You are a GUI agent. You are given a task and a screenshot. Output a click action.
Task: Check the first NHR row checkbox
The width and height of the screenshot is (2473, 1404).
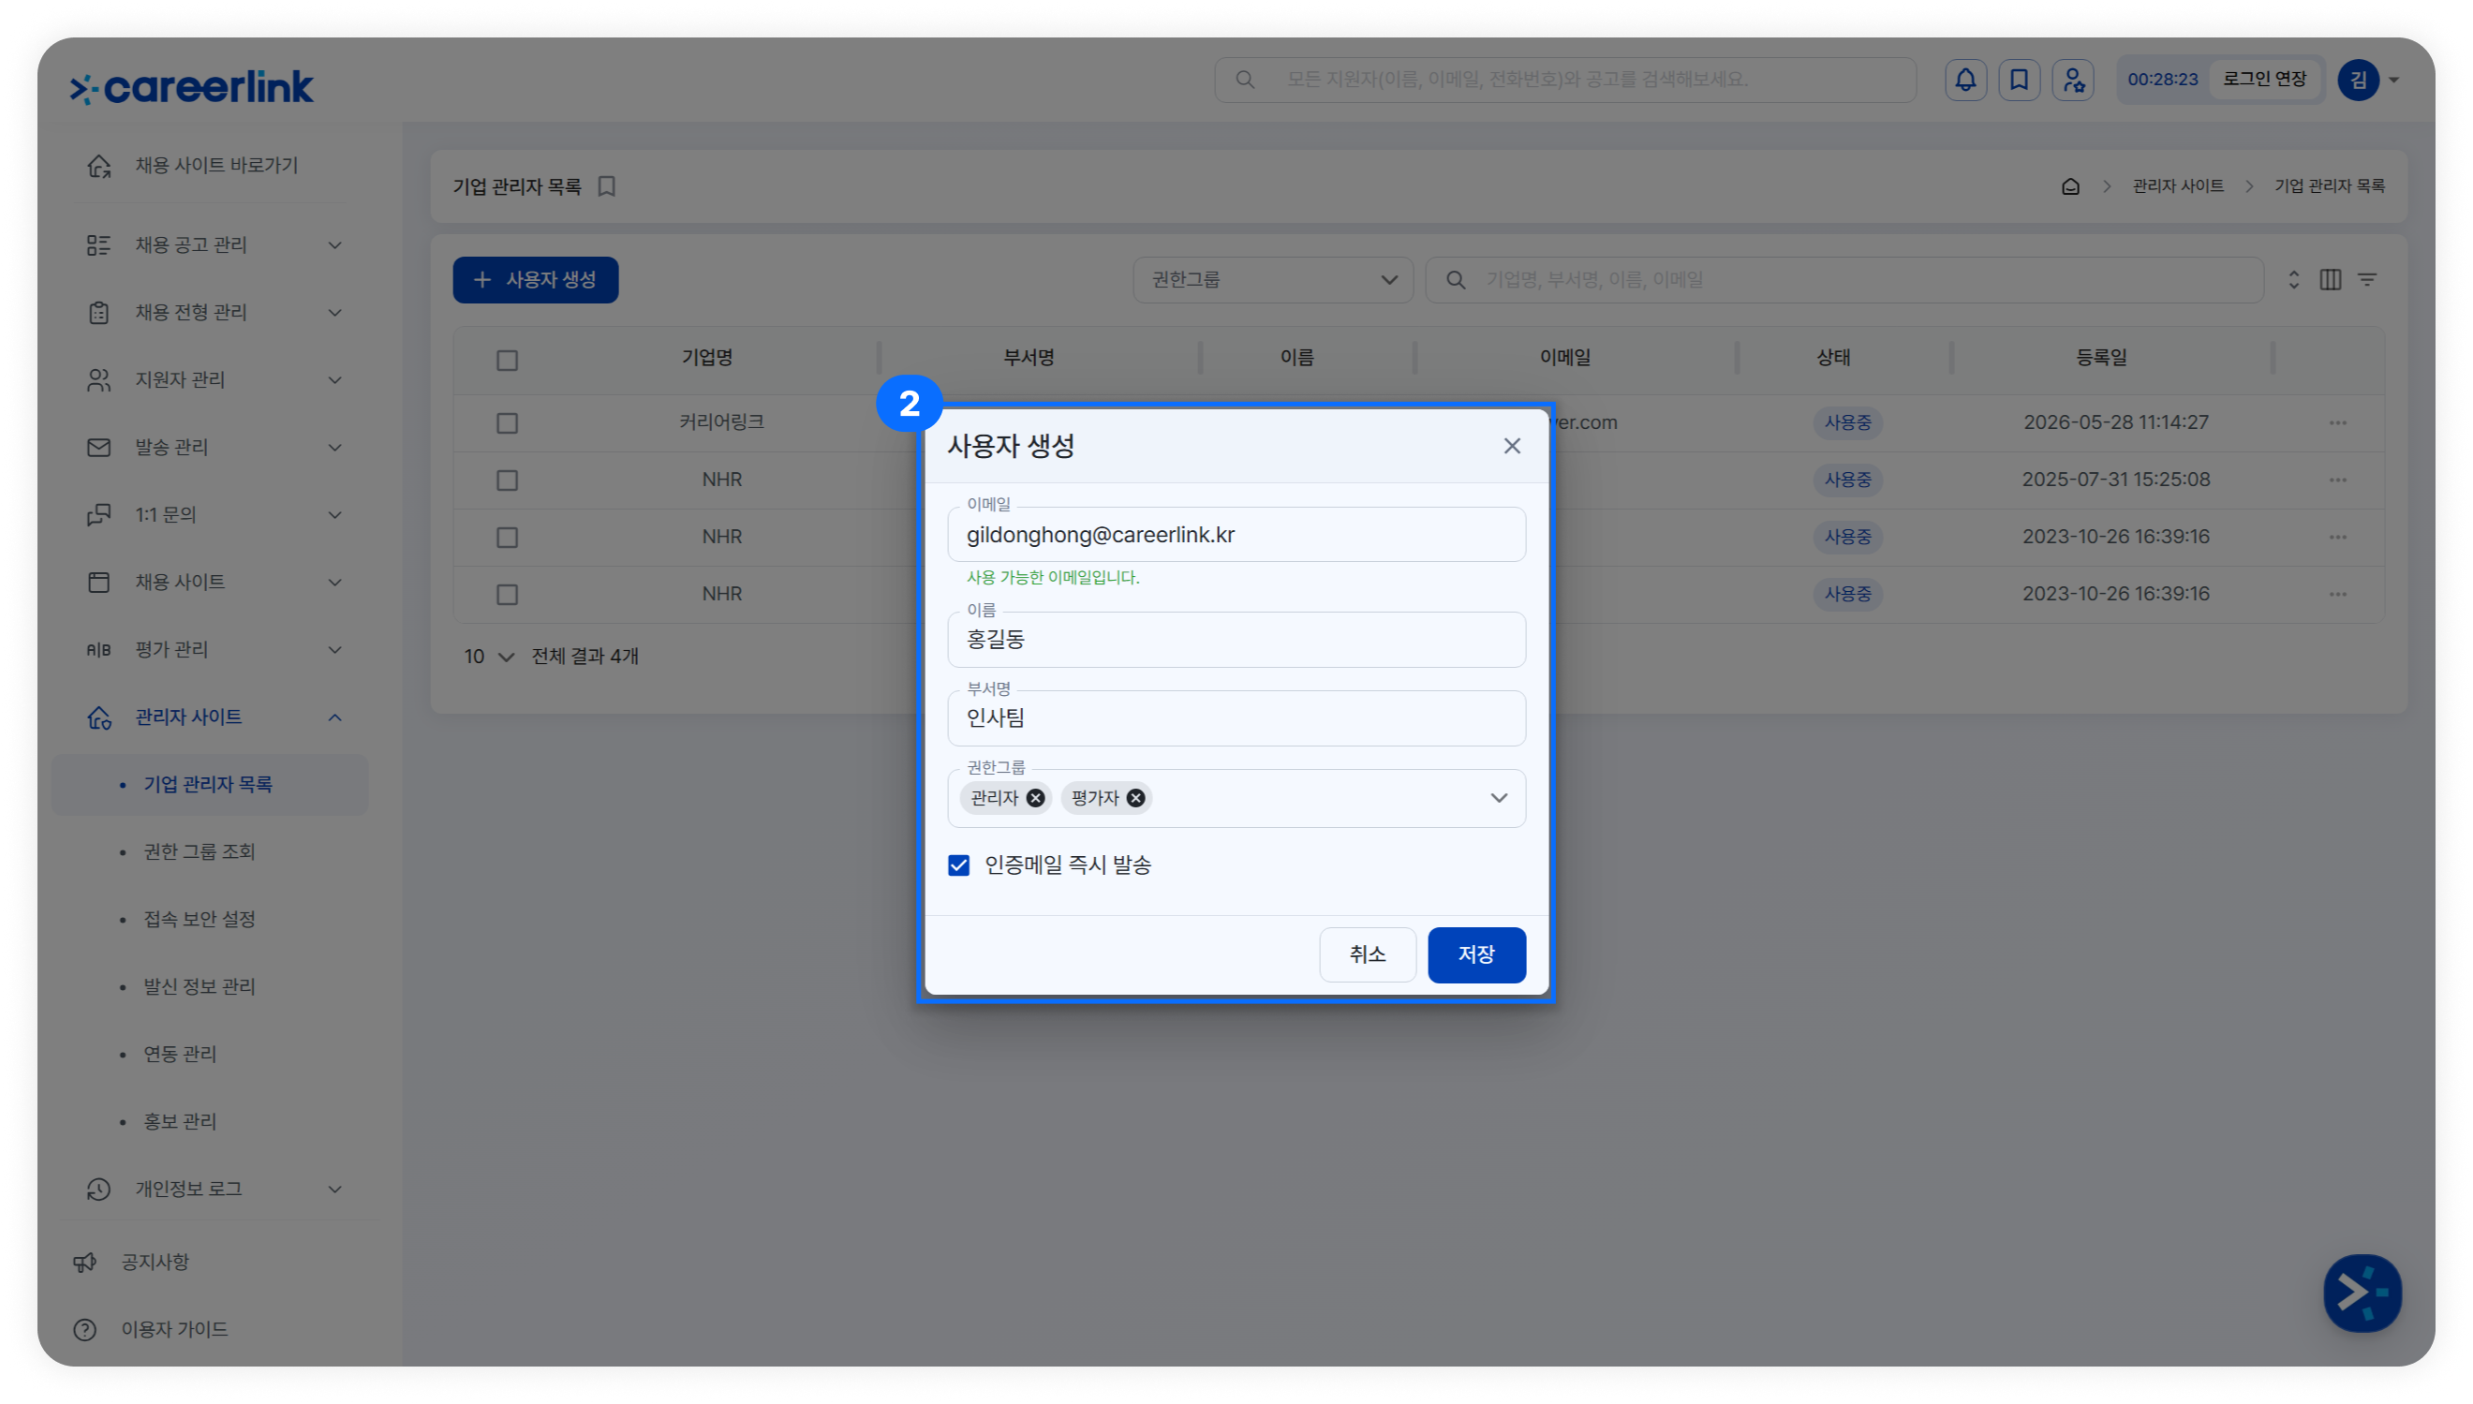[x=507, y=480]
